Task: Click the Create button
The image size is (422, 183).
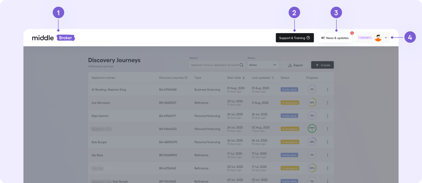Action: click(322, 65)
